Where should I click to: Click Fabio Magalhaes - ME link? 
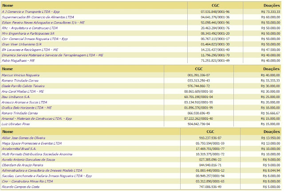click(18, 61)
